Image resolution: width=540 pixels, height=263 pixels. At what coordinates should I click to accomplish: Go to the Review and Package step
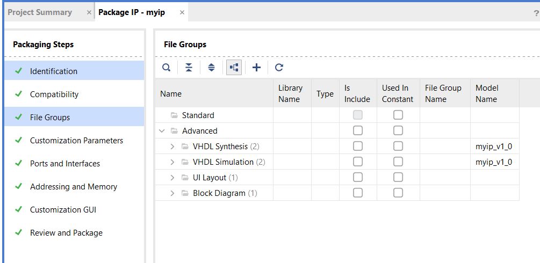coord(66,233)
